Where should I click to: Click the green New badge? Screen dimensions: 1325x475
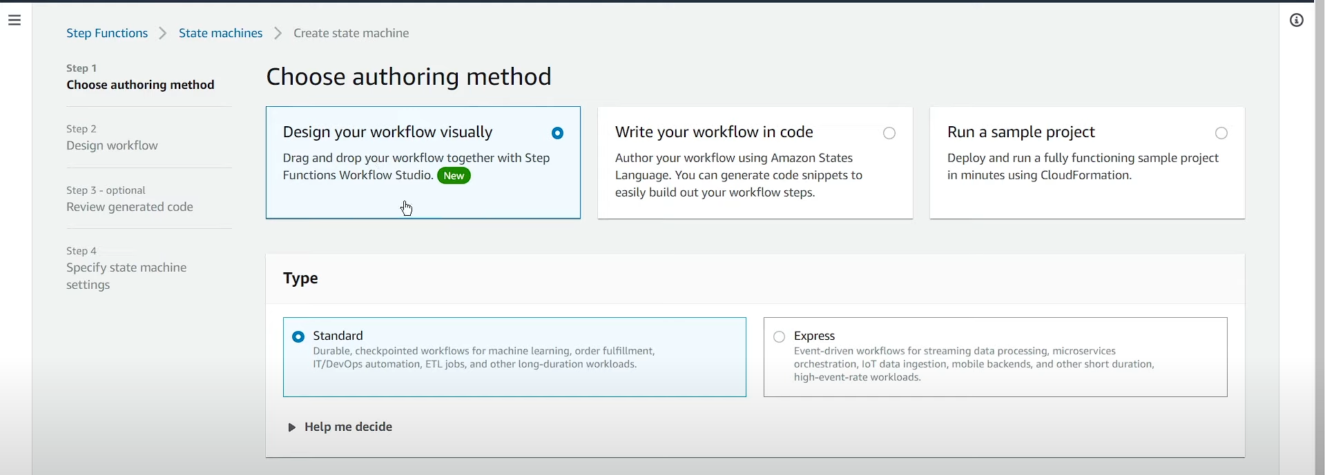tap(454, 176)
